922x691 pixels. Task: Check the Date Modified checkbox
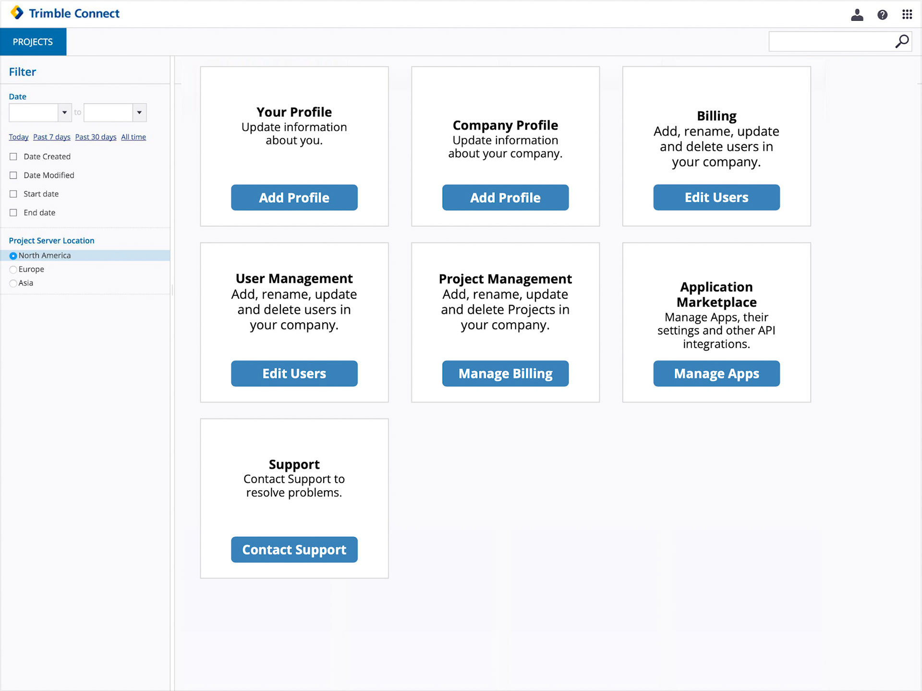coord(13,175)
